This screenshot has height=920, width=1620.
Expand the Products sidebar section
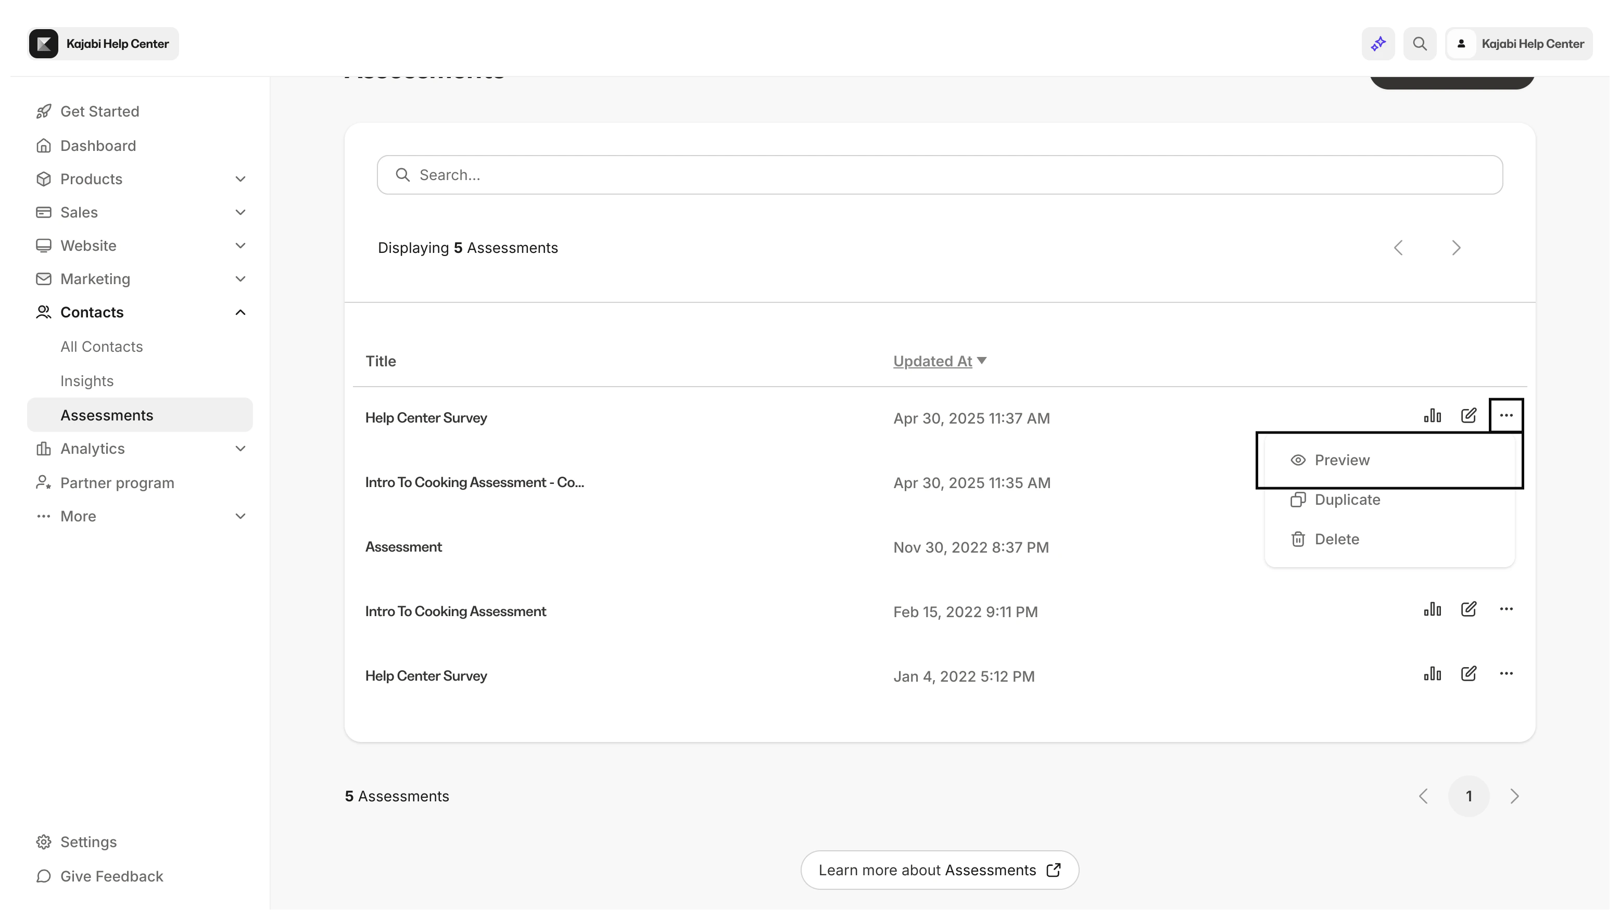240,179
